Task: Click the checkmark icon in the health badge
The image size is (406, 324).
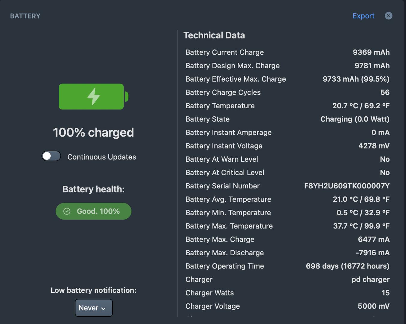Action: click(67, 211)
